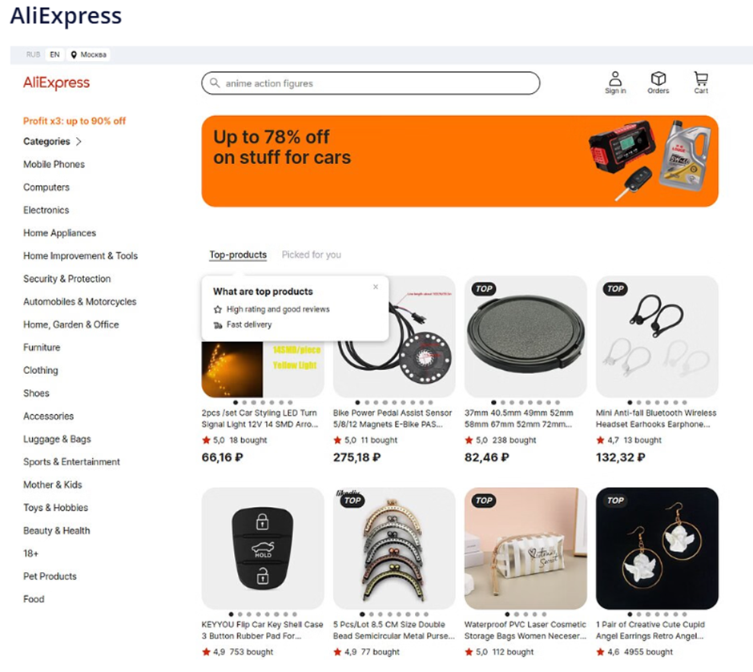Open the Profit x3 sale link
This screenshot has width=753, height=672.
point(74,121)
